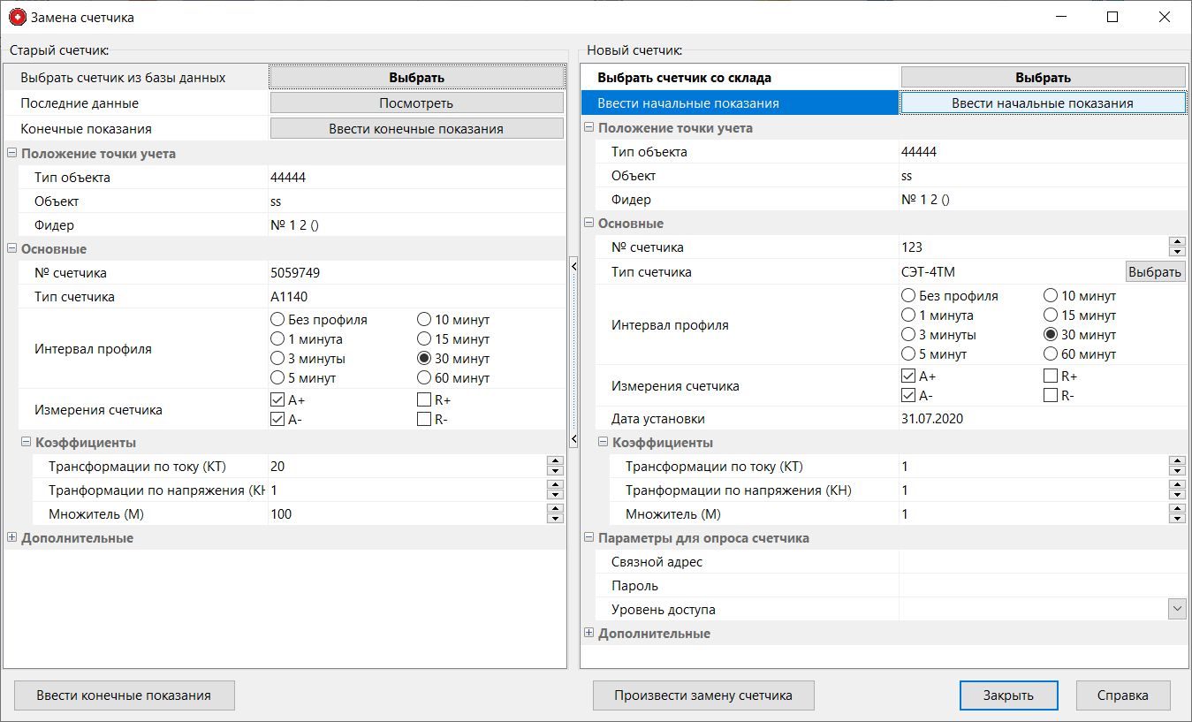Click Произвести замену счетчика button
Screen dimensions: 1192x722
[x=702, y=695]
